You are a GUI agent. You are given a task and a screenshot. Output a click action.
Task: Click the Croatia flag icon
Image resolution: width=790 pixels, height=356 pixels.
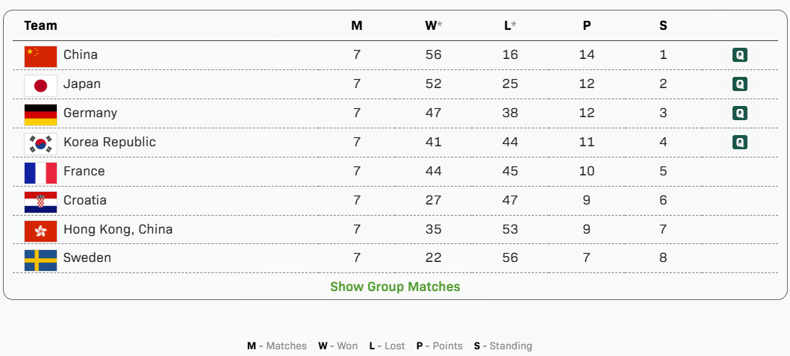(40, 201)
